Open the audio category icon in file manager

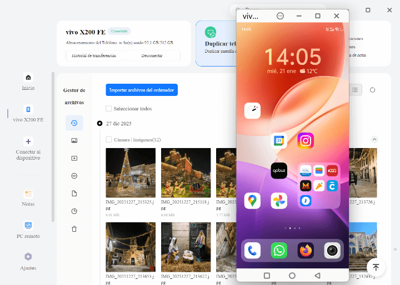pos(74,176)
